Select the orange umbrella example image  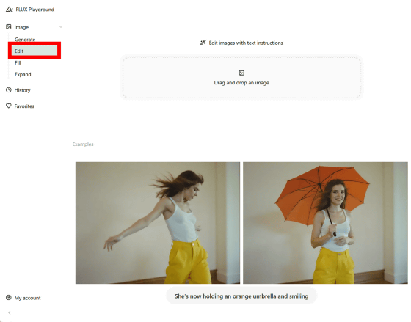(x=325, y=223)
